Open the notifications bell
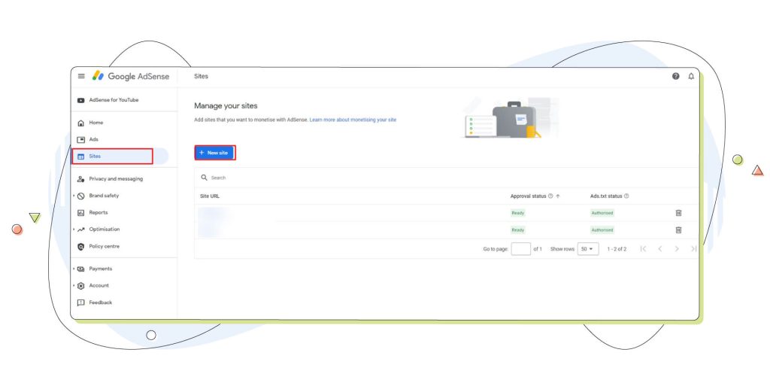 pos(691,76)
